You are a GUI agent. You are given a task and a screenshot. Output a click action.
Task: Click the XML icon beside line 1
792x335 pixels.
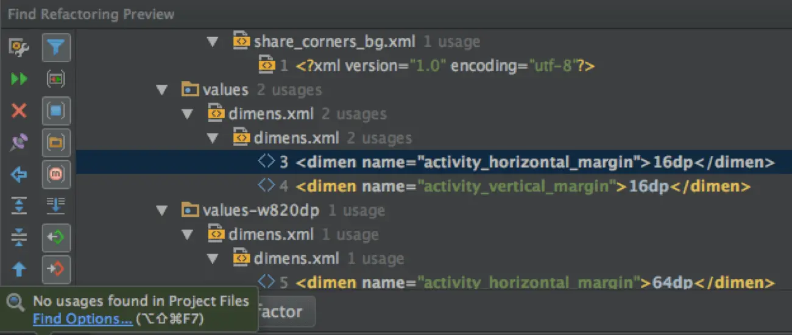267,65
